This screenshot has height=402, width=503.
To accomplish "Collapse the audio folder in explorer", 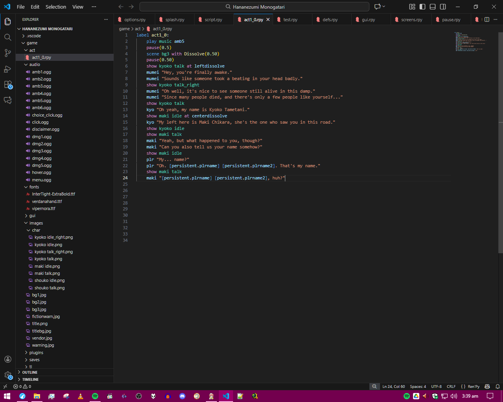I will click(x=34, y=64).
